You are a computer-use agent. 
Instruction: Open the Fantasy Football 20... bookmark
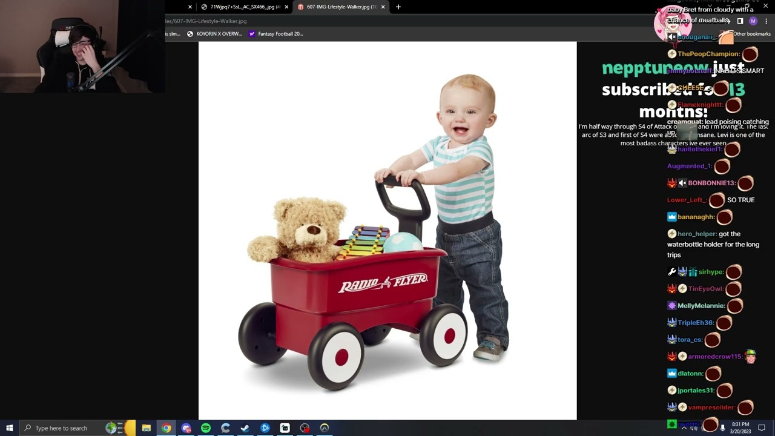[x=276, y=34]
